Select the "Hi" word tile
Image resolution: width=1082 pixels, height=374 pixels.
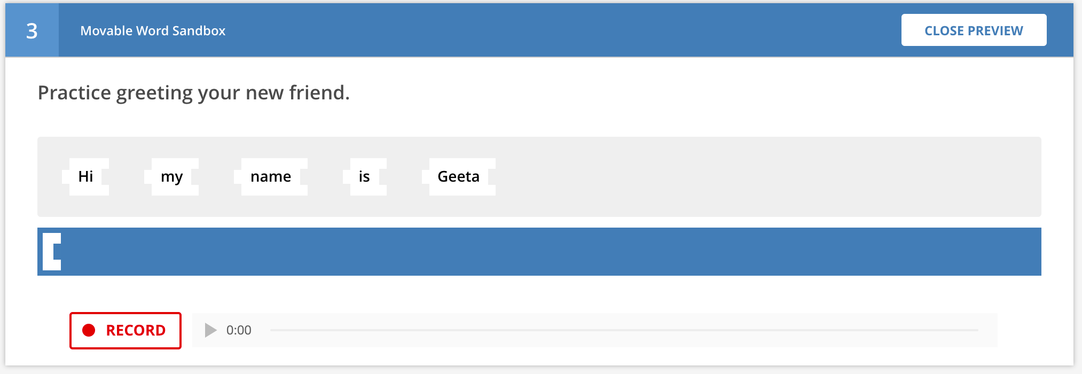point(86,177)
